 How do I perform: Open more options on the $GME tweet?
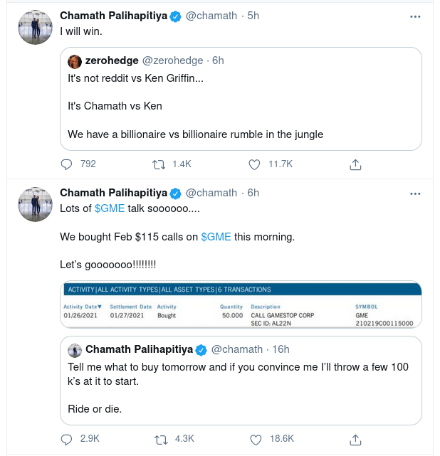click(416, 193)
